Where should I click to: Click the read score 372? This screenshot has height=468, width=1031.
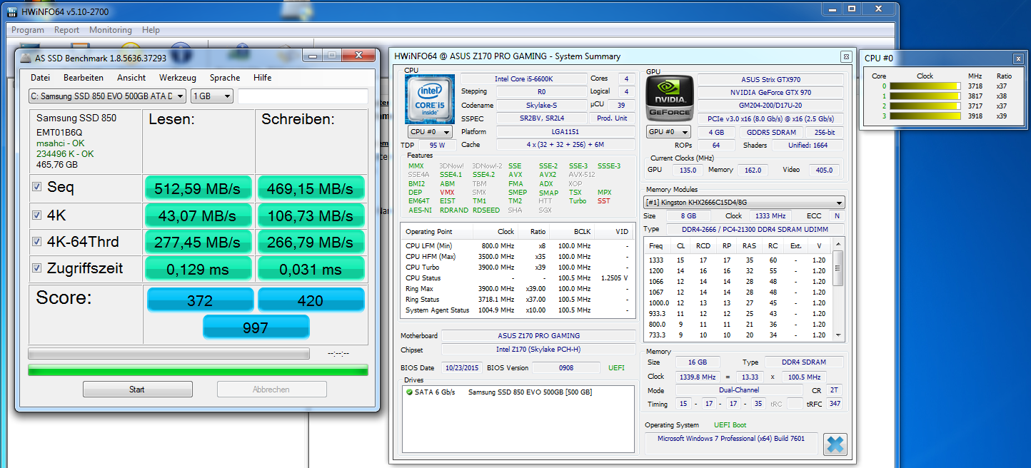[x=200, y=300]
